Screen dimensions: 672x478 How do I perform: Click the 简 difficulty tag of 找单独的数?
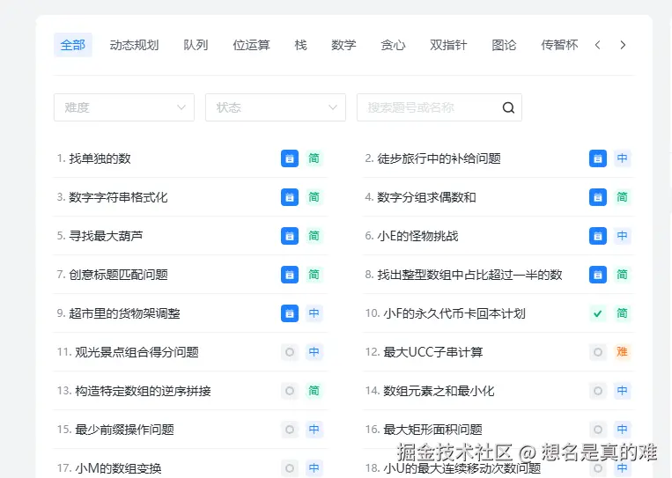tap(314, 158)
